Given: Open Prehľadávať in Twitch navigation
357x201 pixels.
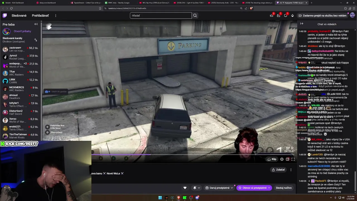Looking at the screenshot, I should (40, 16).
